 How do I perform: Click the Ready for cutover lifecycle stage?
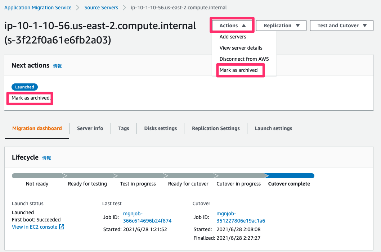coord(188,184)
